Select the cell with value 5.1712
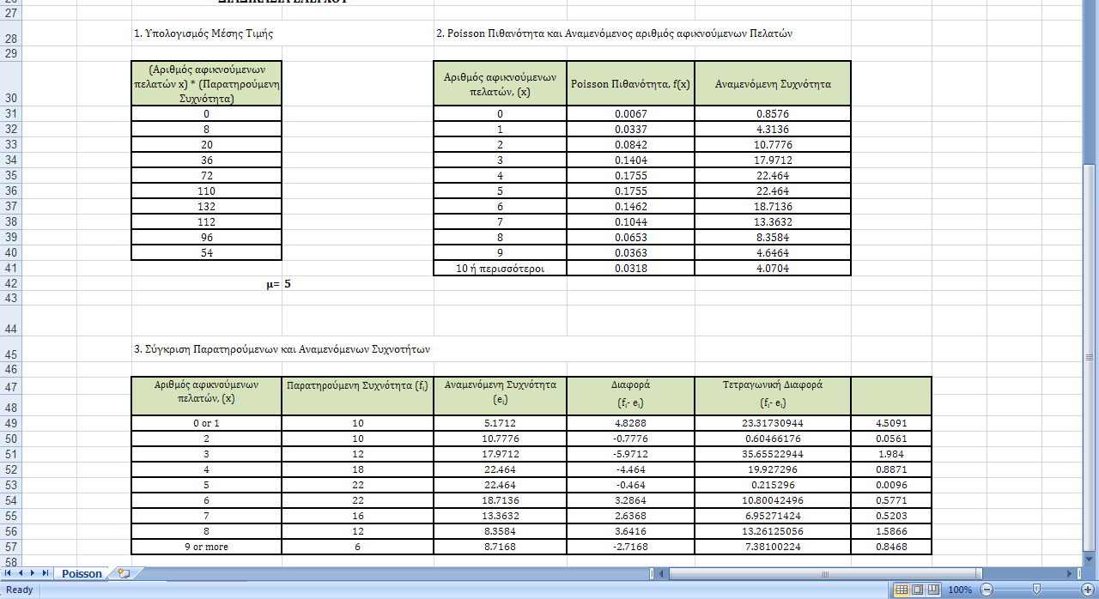This screenshot has height=599, width=1099. point(500,423)
